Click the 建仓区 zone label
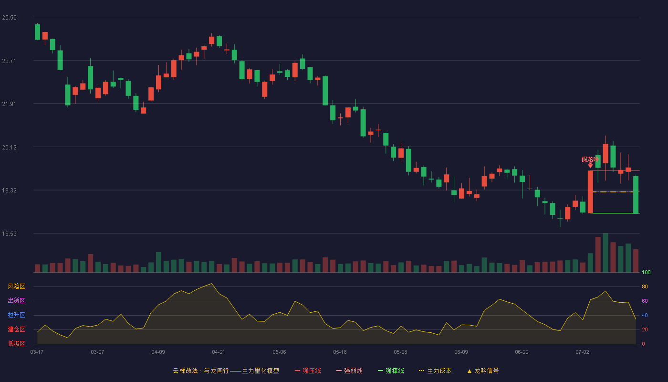 (x=16, y=329)
